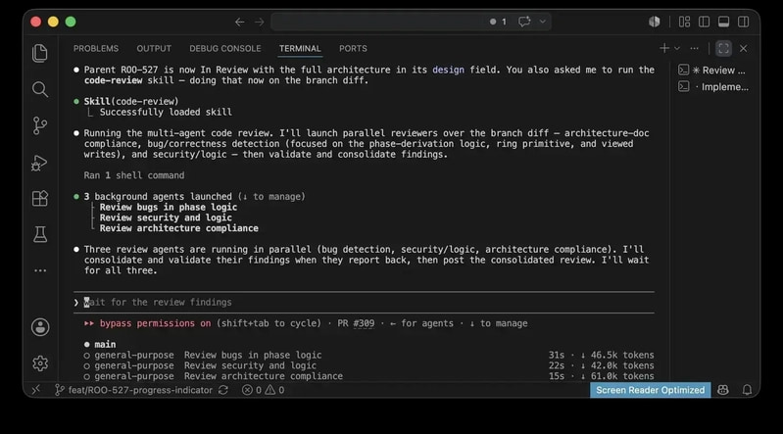783x434 pixels.
Task: Go forward with the navigation arrow
Action: (259, 22)
